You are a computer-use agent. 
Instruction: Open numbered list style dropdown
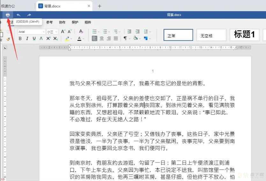coord(109,32)
